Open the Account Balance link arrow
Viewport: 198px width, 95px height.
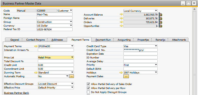(121, 15)
